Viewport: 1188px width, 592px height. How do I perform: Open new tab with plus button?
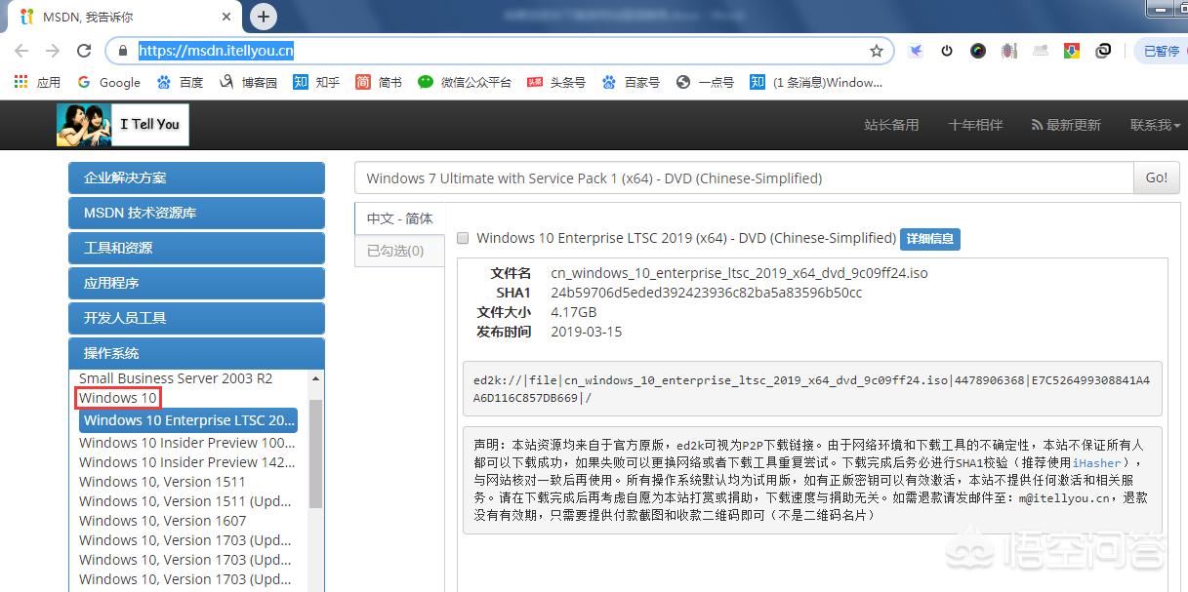click(x=264, y=16)
